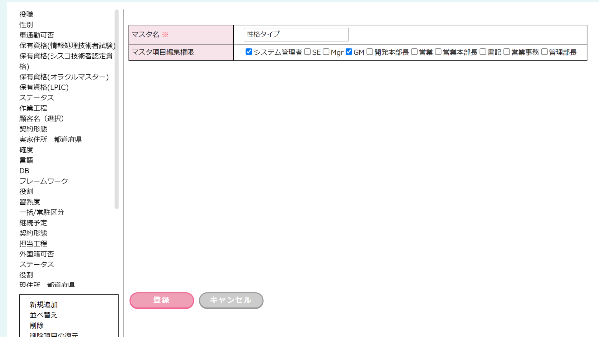The width and height of the screenshot is (599, 337).
Task: Select 一括/常駐区分 in the master list
Action: [x=42, y=212]
